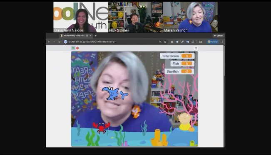This screenshot has width=271, height=155.
Task: Click the zoom magnifier icon in the address bar
Action: click(x=160, y=42)
